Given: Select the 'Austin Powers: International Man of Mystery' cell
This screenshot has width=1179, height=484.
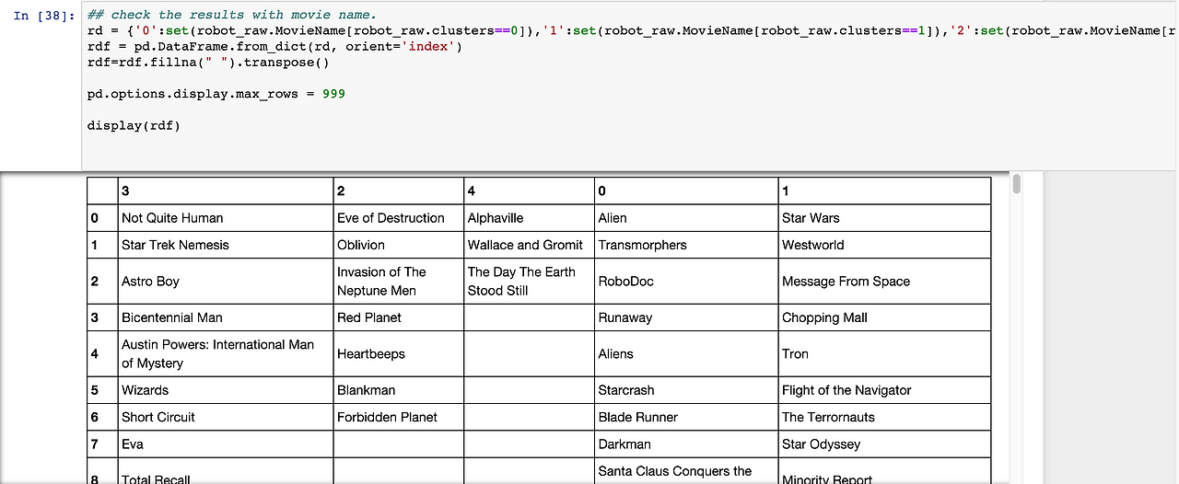Looking at the screenshot, I should 226,353.
